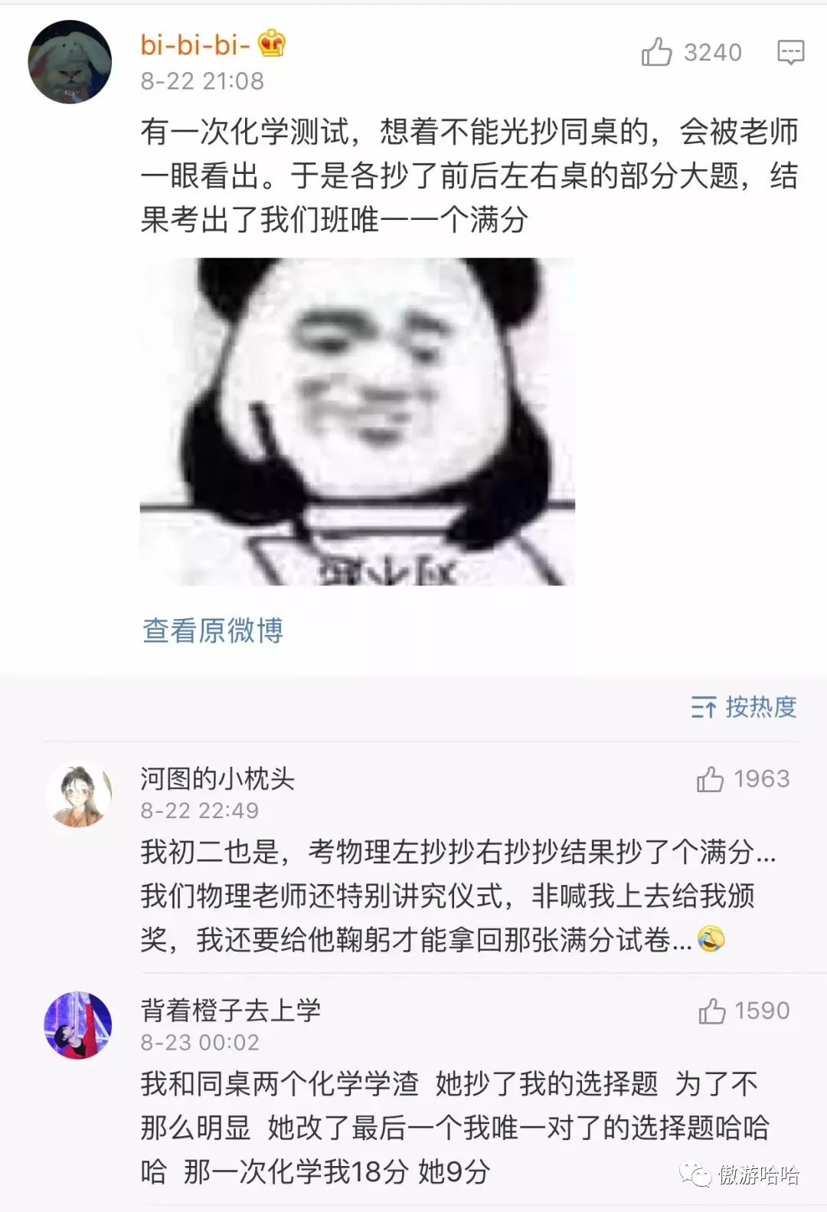Tap the sort icon beside 按热度
Image resolution: width=827 pixels, height=1212 pixels.
pos(703,707)
